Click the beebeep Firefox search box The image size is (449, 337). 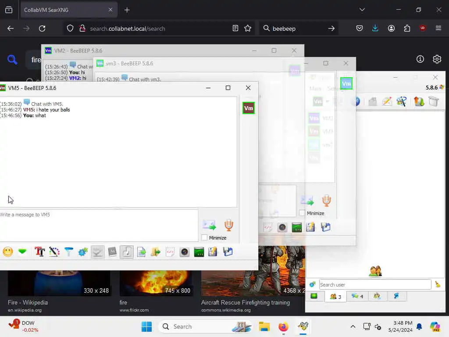[x=299, y=29]
